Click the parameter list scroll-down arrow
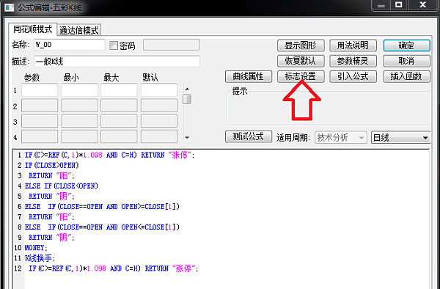The width and height of the screenshot is (440, 289). coord(187,138)
